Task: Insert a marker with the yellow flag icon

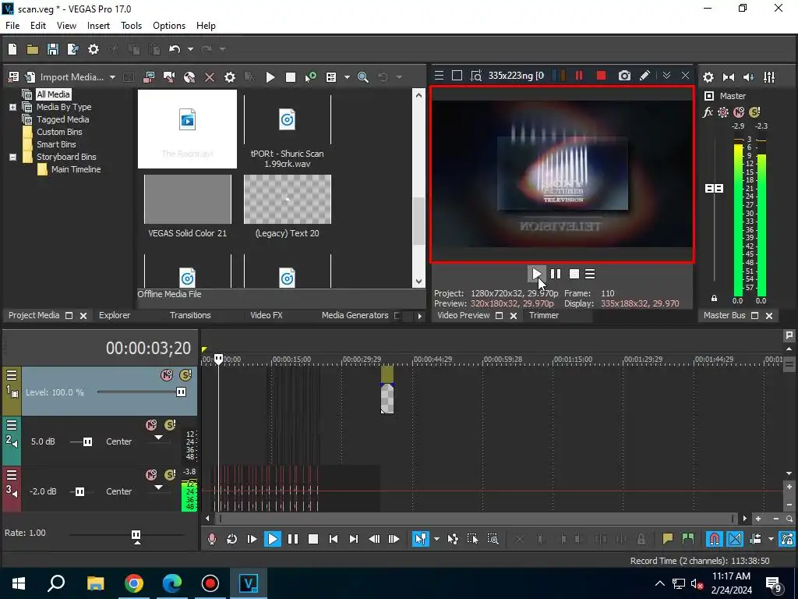Action: [x=667, y=539]
